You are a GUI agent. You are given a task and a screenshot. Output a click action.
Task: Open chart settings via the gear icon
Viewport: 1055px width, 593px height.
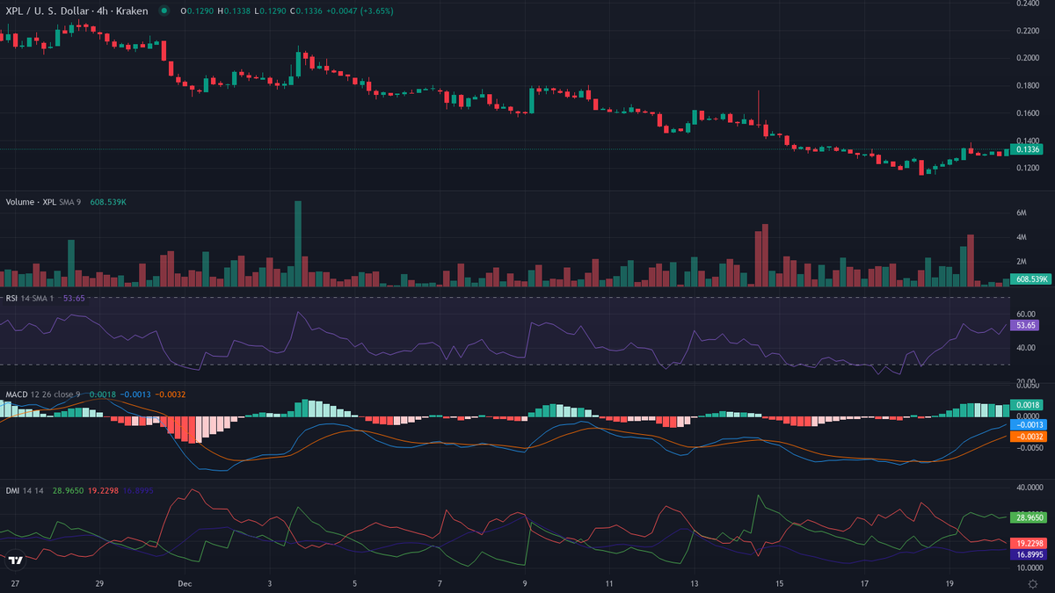tap(1032, 583)
